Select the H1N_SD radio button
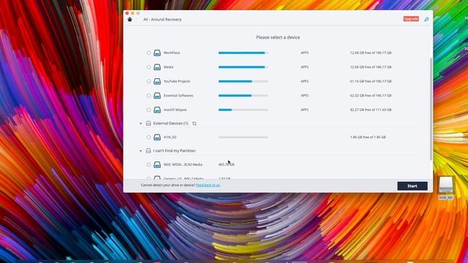This screenshot has height=263, width=468. click(148, 137)
